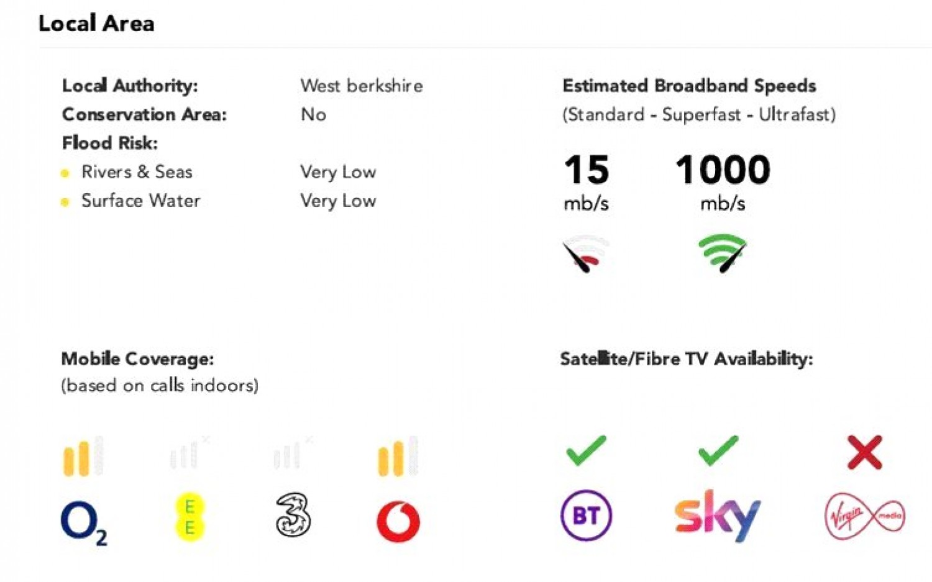Click the O2 signal strength bars
Screen dimensions: 932x582
[83, 457]
